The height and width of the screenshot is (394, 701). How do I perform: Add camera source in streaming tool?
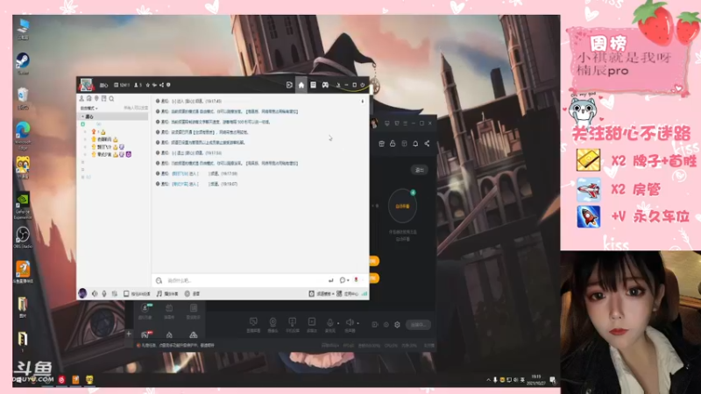click(x=273, y=325)
